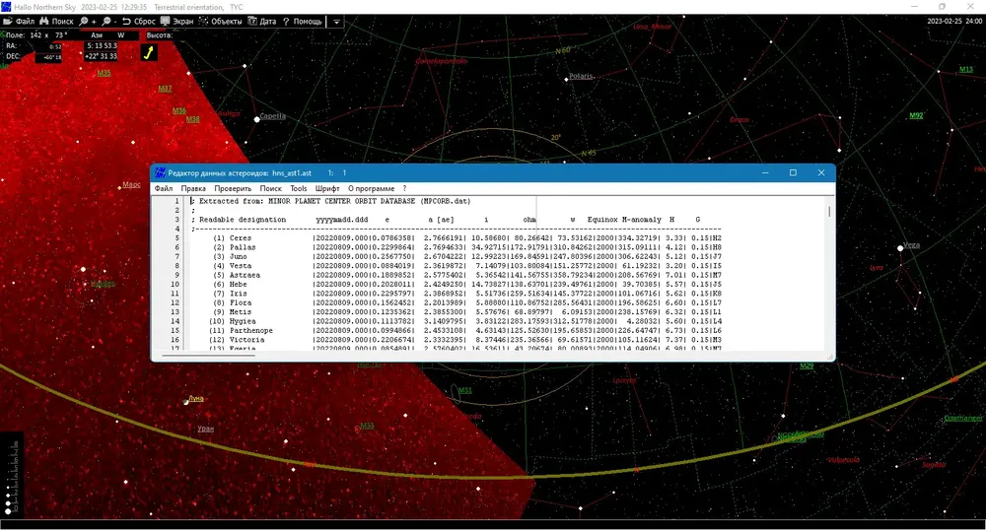This screenshot has height=530, width=986.
Task: Zoom out with the magnifier minus
Action: click(x=110, y=22)
